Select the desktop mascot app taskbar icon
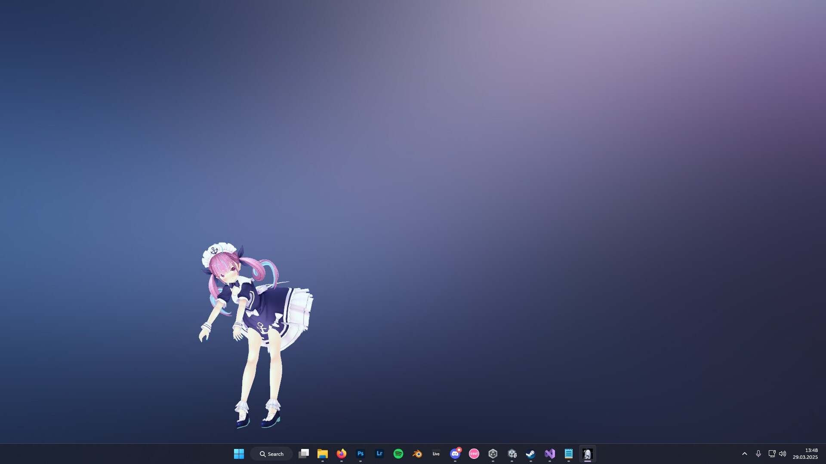The image size is (826, 464). (x=588, y=454)
